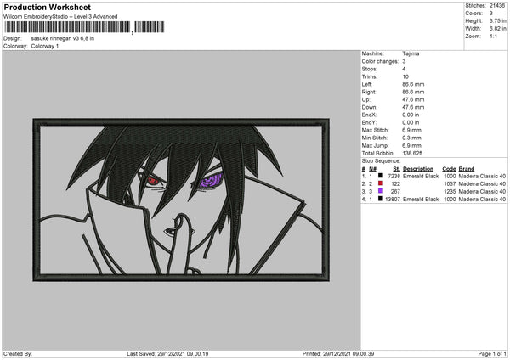Click the design name 'sasuke rinnegan v3 6,8 in'
The height and width of the screenshot is (360, 510).
63,38
